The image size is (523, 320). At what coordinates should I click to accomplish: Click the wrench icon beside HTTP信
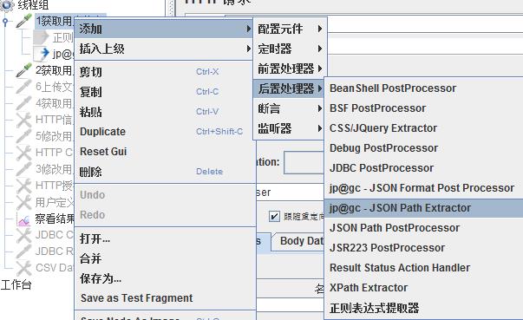[24, 120]
